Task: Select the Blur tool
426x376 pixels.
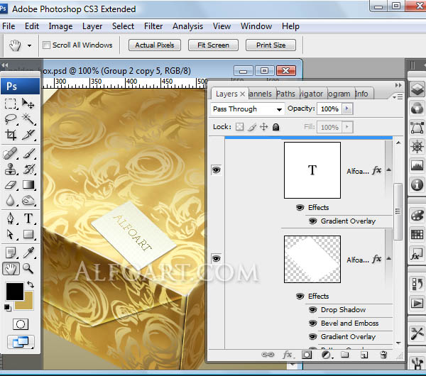Action: pyautogui.click(x=11, y=201)
